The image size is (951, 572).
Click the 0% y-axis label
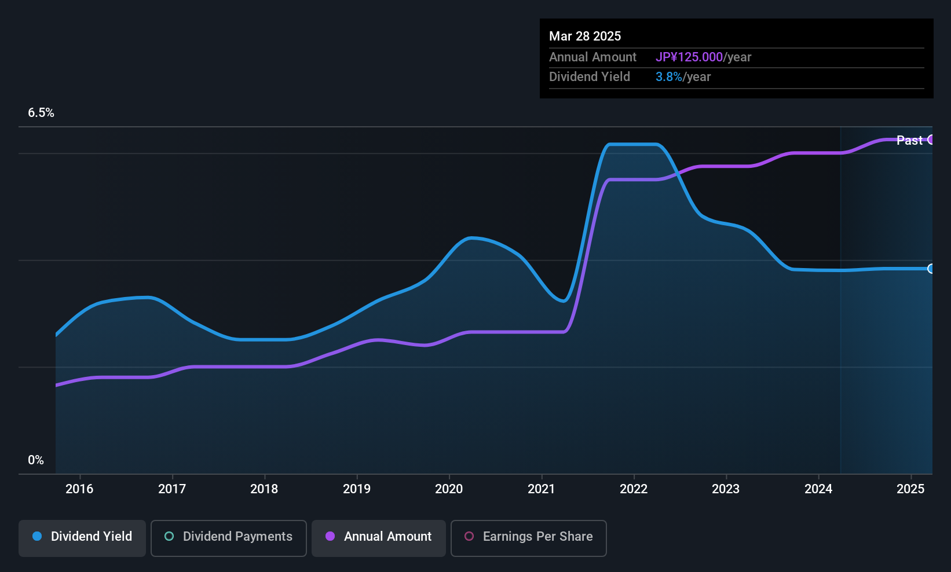(36, 460)
